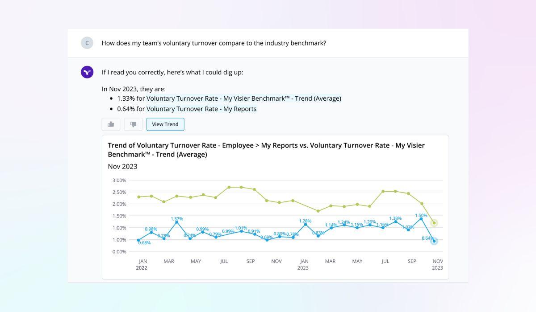Click the 1.28% Jan 2023 data point
536x312 pixels.
(306, 224)
